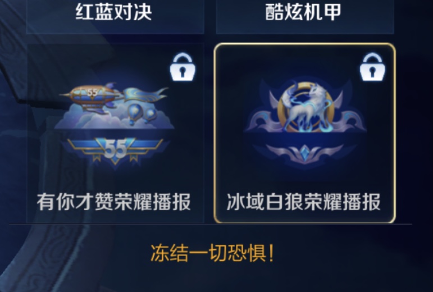Click the blue gem in silver crest
The width and height of the screenshot is (433, 292).
[305, 153]
